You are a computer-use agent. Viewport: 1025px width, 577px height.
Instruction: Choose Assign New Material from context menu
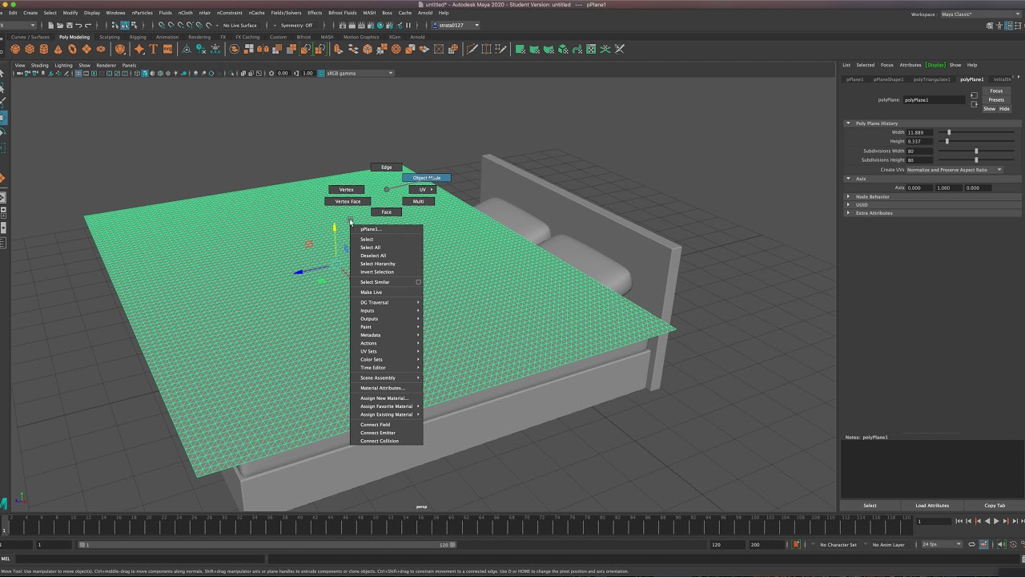[384, 398]
